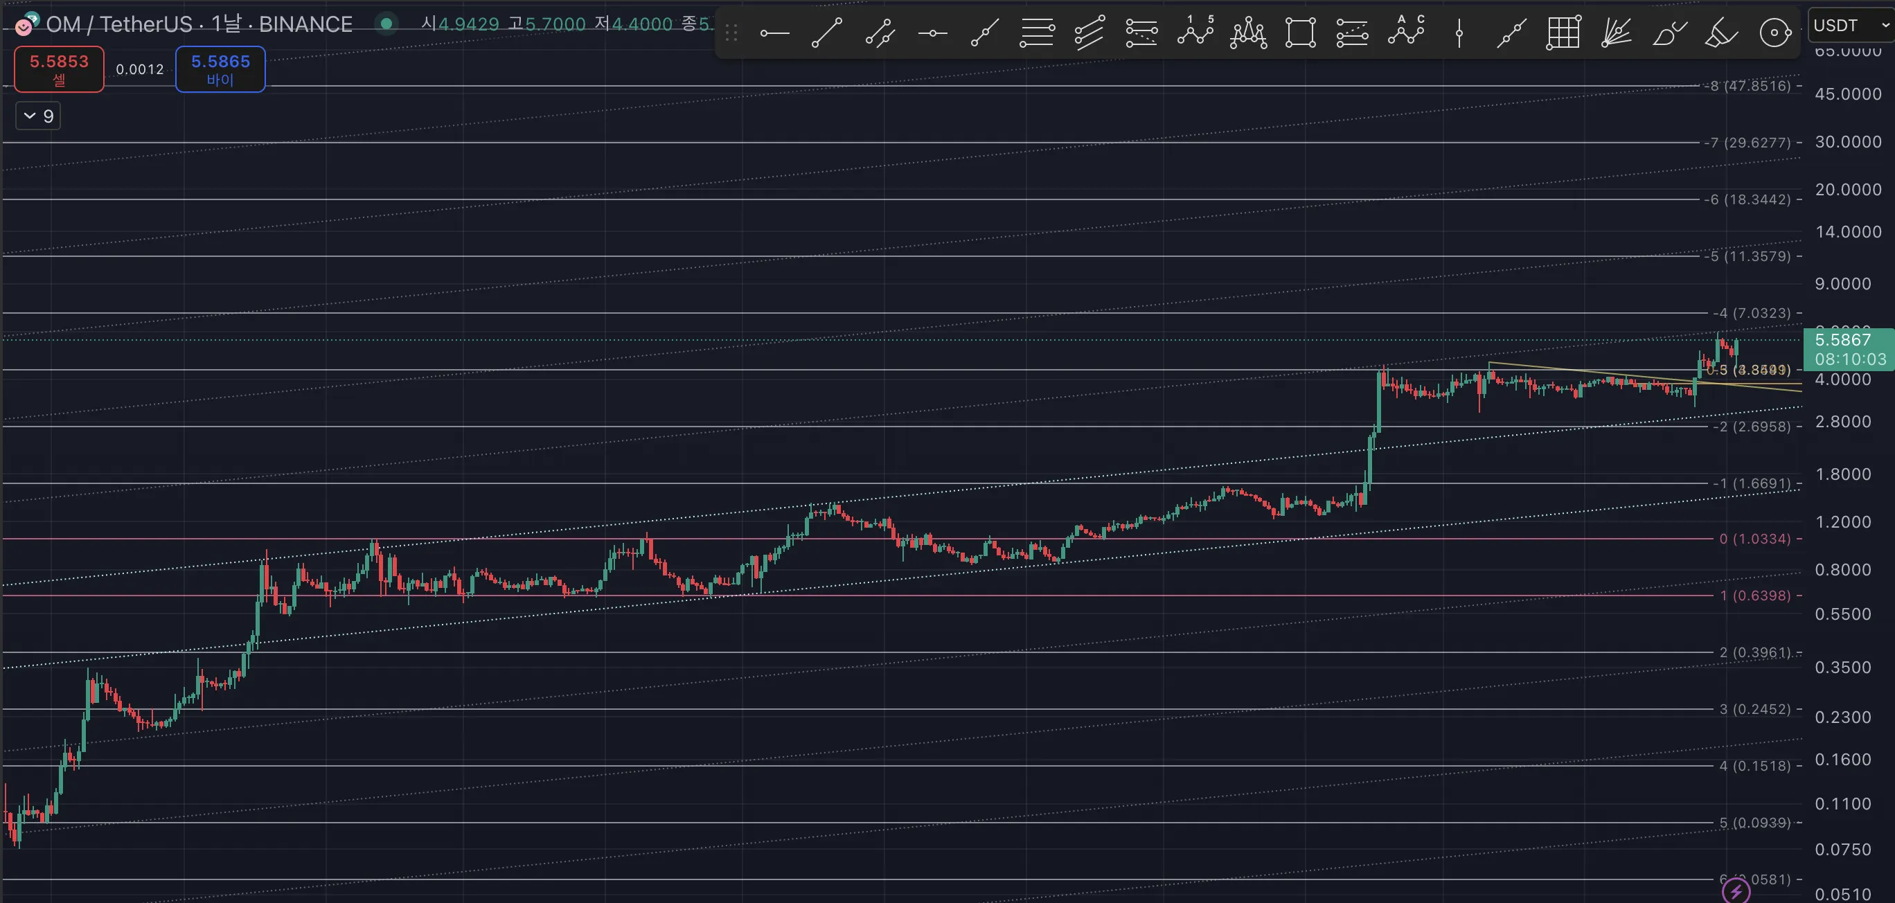Pick the double diagonal line tool beside Trend Line
Image resolution: width=1895 pixels, height=903 pixels.
tap(880, 33)
